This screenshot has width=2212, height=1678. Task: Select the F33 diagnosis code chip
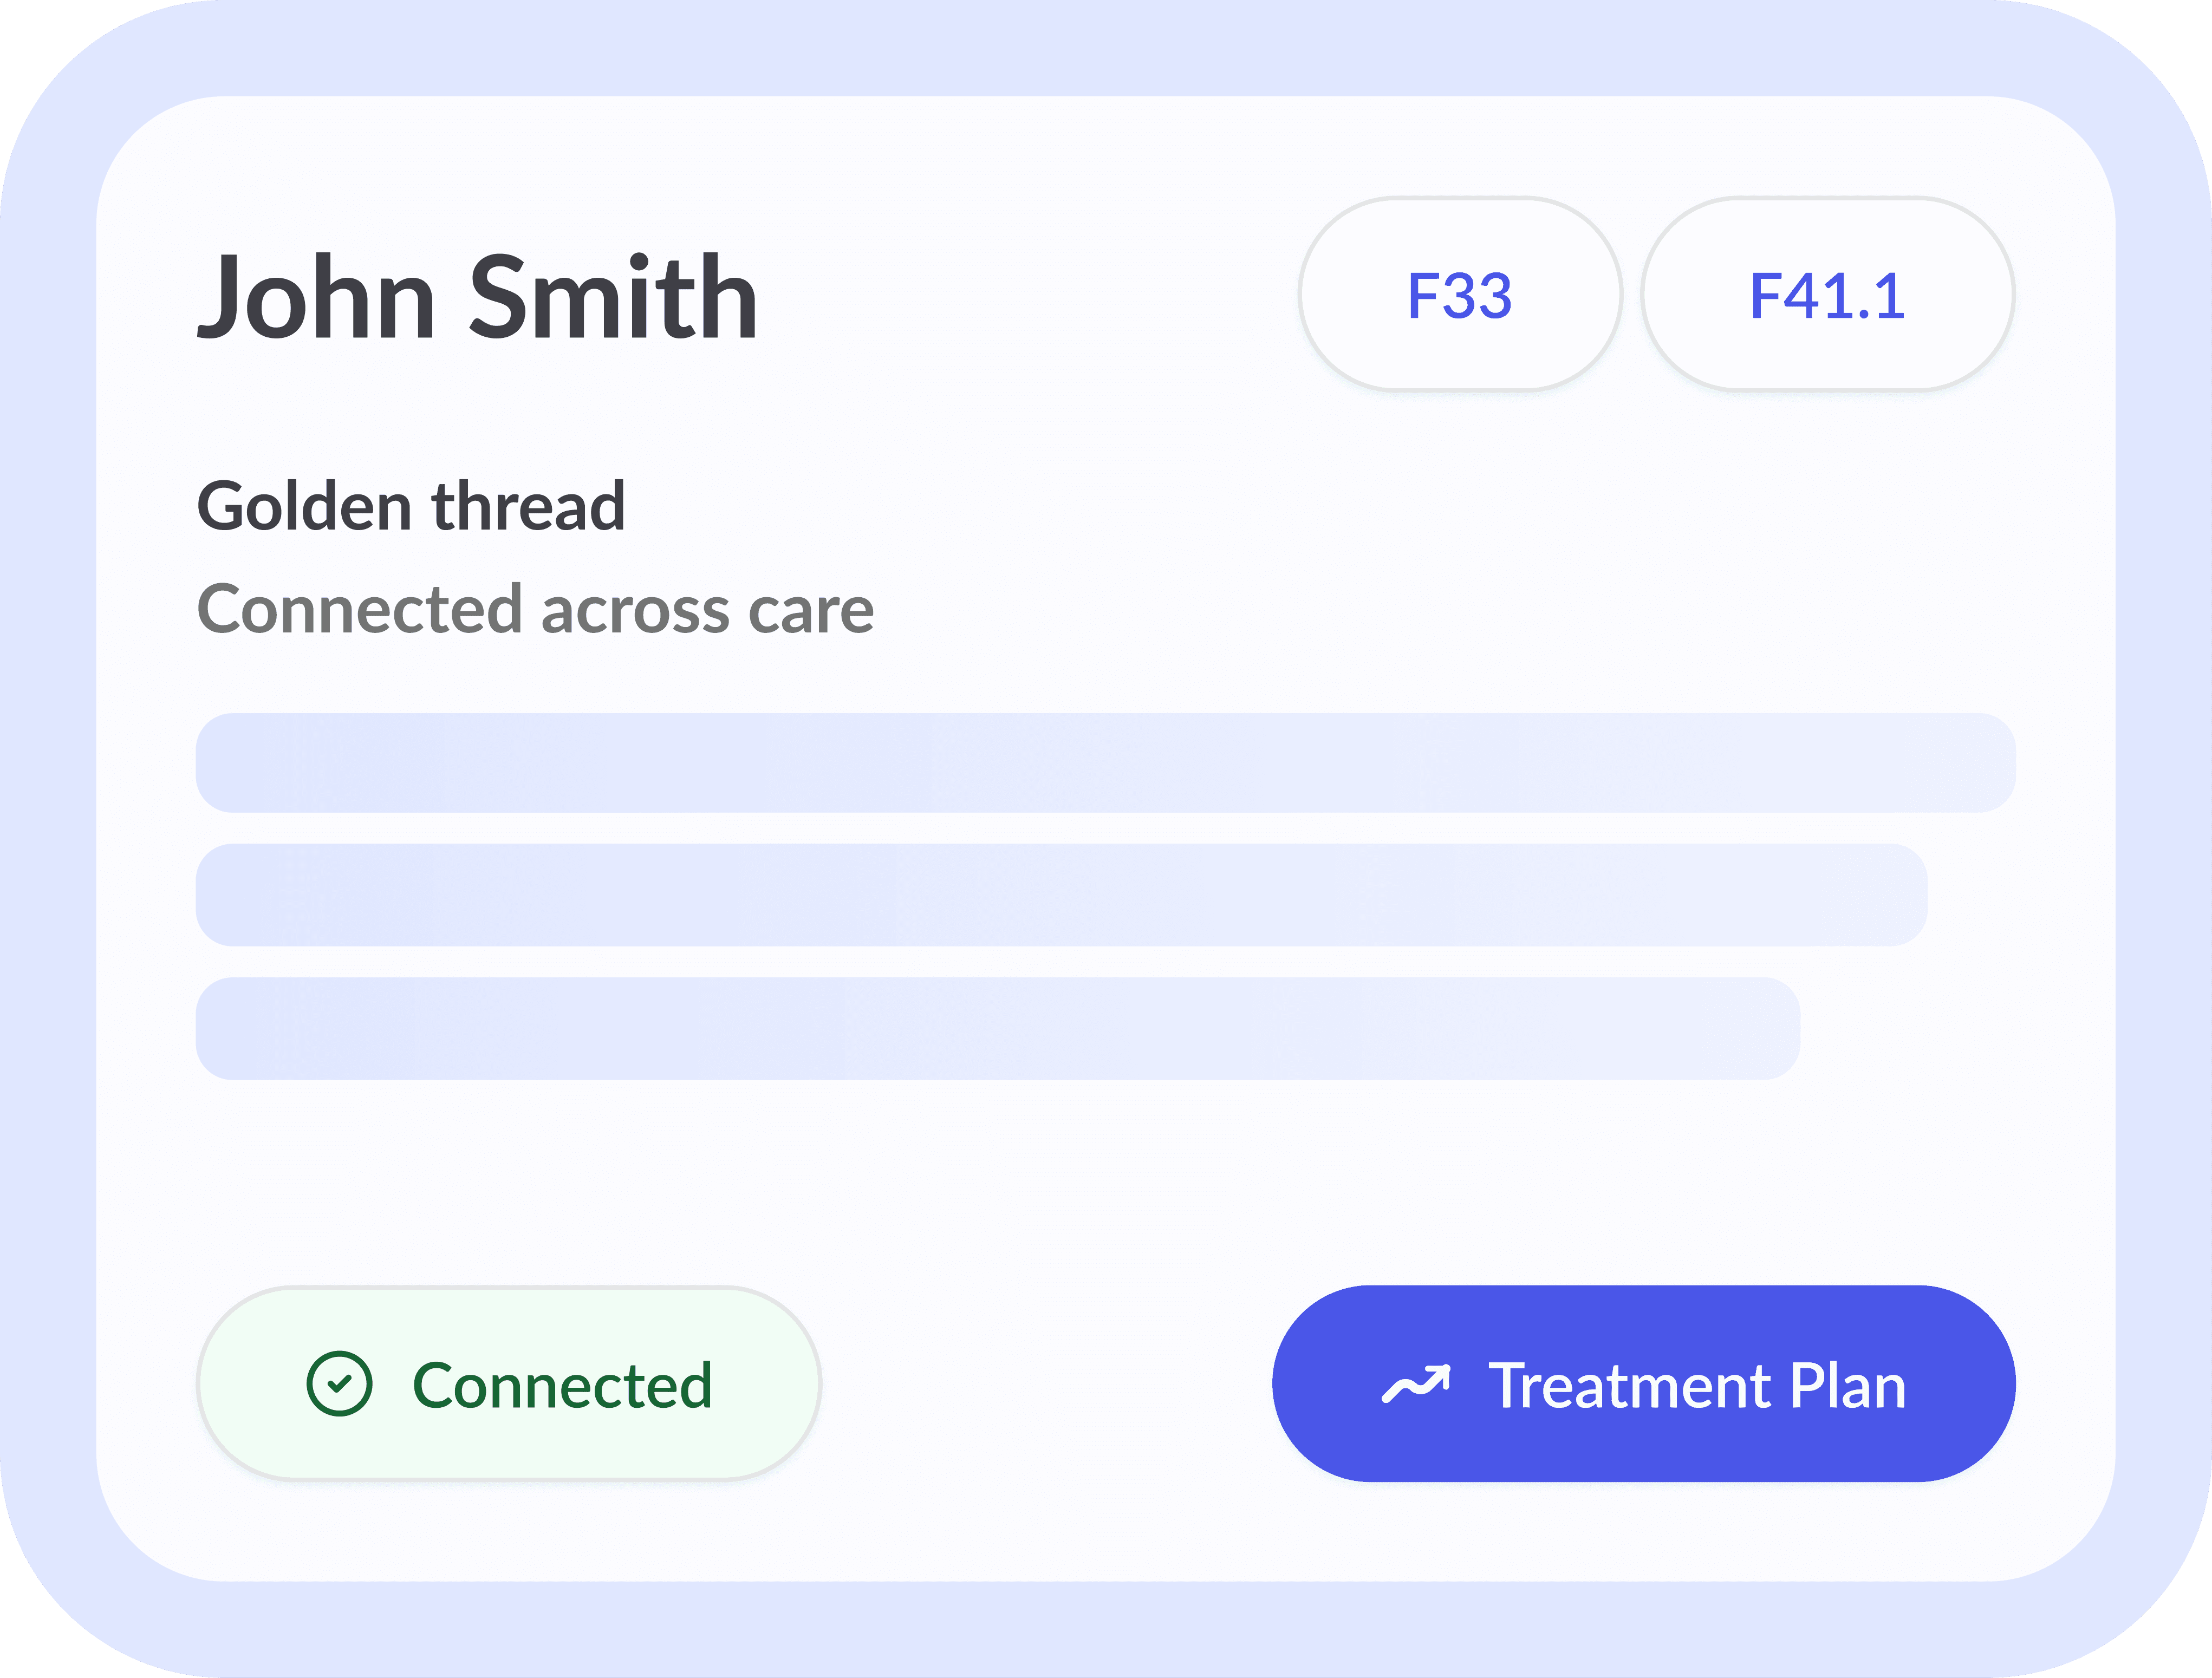(1460, 294)
